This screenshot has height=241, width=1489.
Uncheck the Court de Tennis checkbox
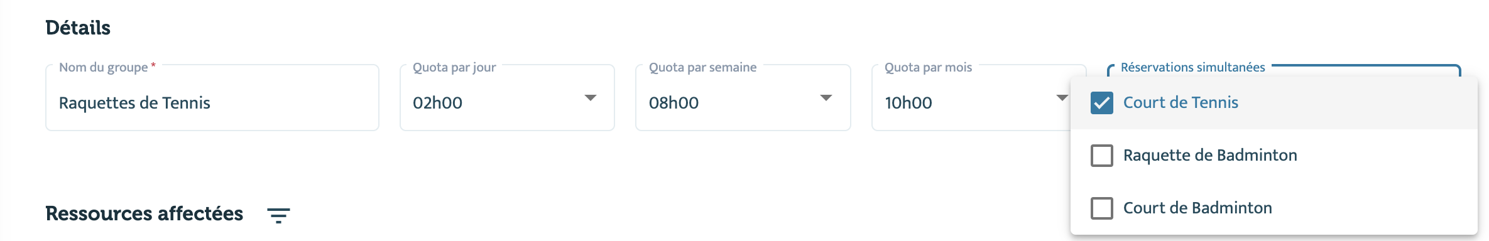pyautogui.click(x=1102, y=103)
